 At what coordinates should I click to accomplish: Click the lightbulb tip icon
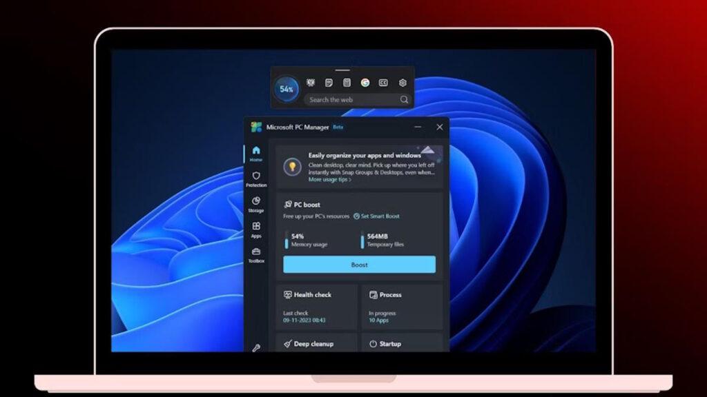tap(292, 167)
